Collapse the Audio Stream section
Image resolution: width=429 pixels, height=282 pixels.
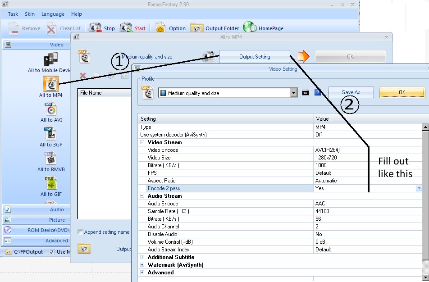tap(142, 196)
